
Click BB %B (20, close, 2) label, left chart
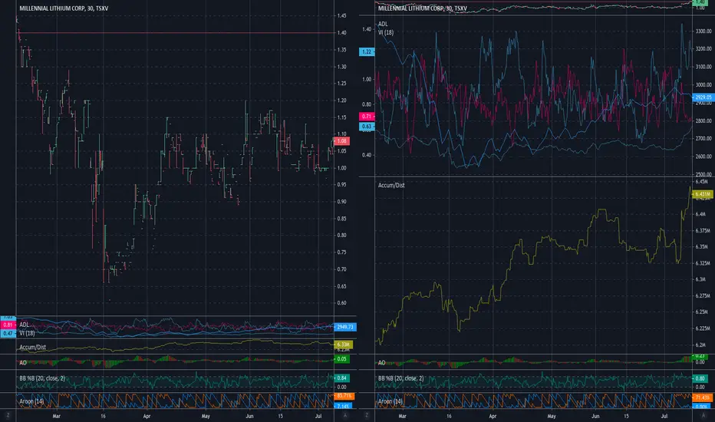click(42, 378)
